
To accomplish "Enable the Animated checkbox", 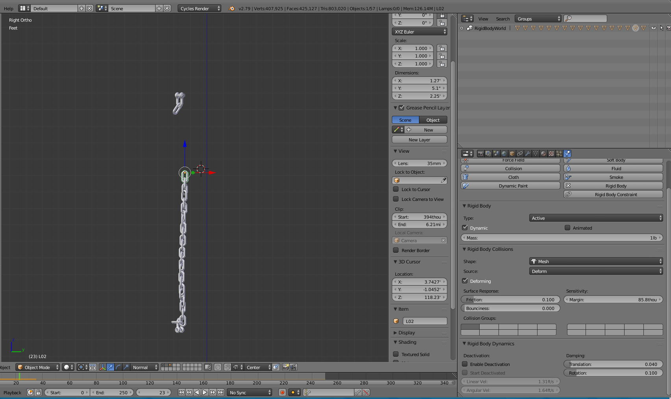I will [567, 228].
